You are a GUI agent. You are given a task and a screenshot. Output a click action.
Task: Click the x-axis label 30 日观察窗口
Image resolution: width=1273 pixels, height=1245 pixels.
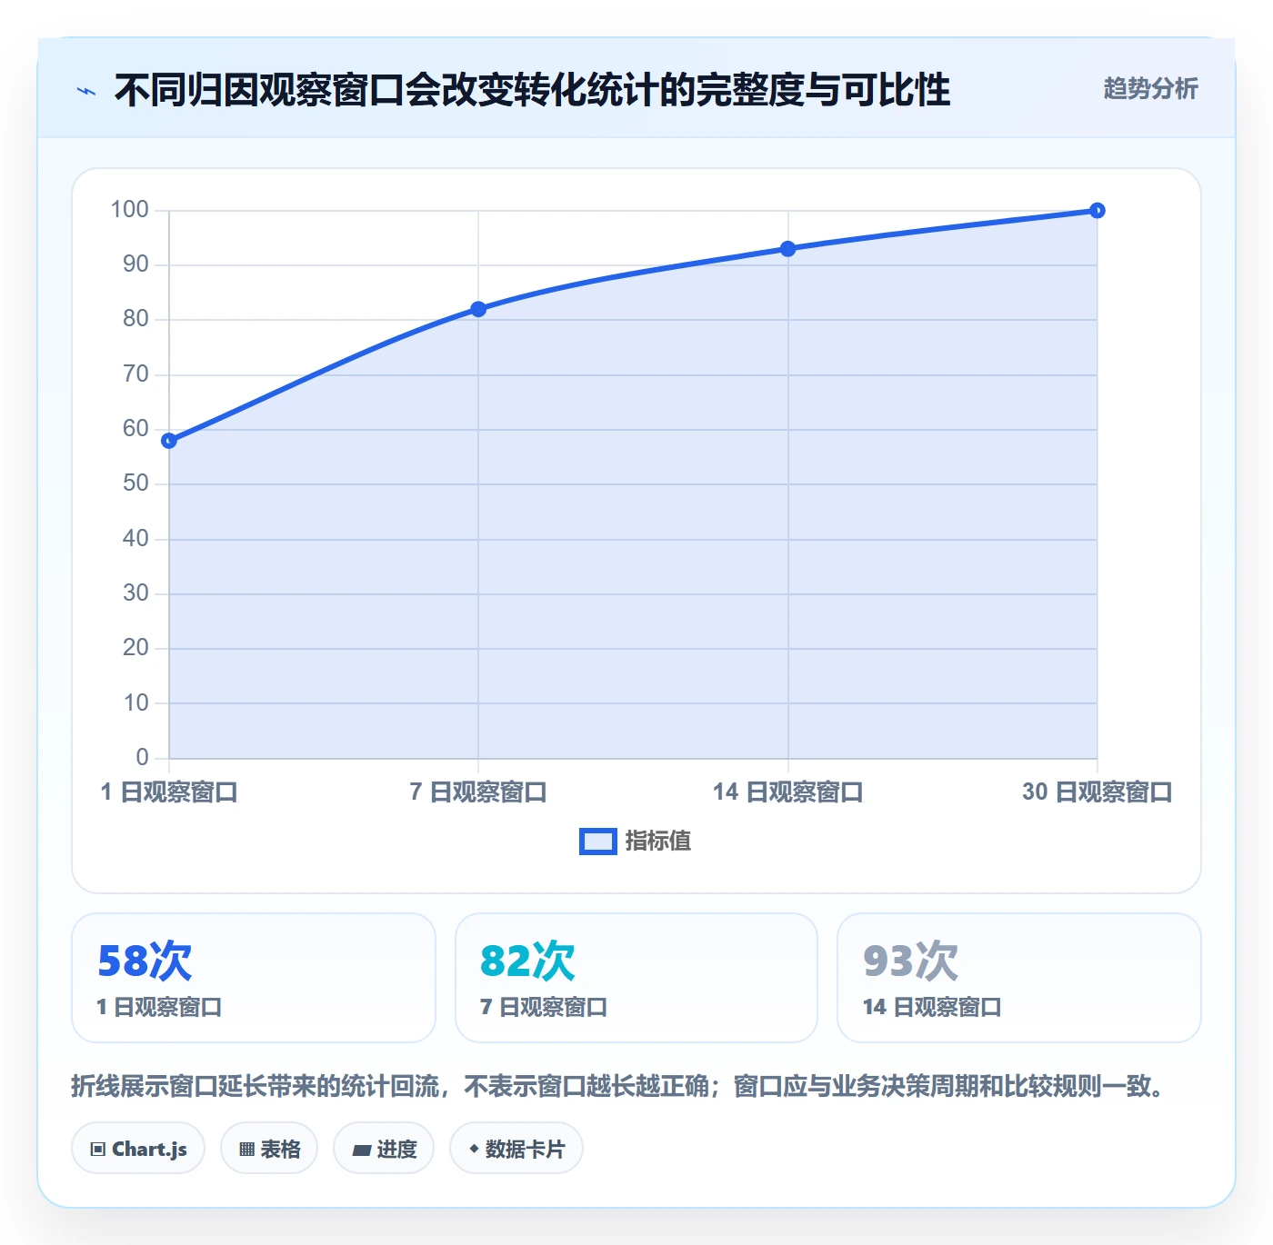pos(1098,792)
